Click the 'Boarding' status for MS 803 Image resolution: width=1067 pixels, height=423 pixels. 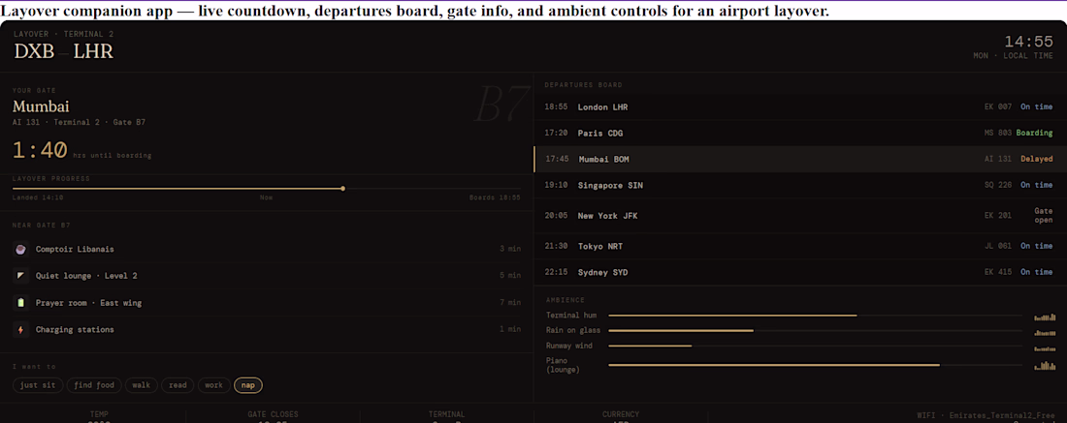[x=1034, y=133]
